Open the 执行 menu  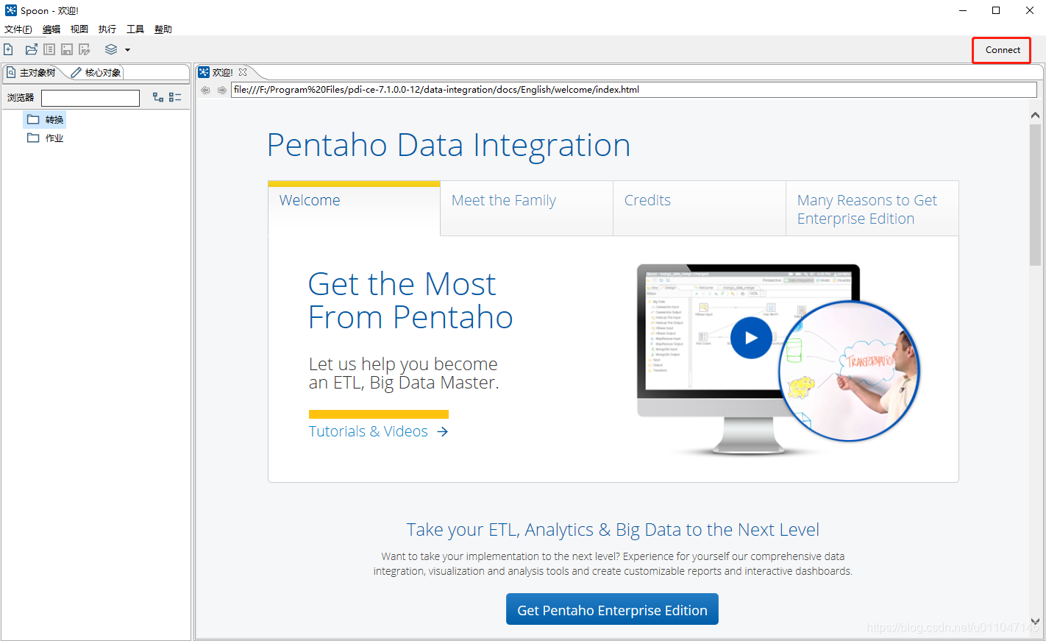click(107, 29)
